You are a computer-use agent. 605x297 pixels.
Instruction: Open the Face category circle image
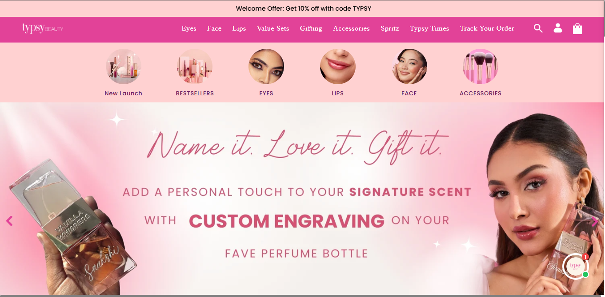409,66
